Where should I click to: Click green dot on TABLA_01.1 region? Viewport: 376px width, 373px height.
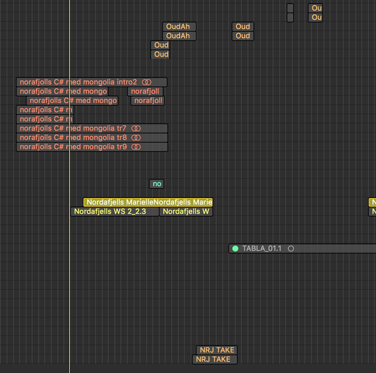[235, 248]
